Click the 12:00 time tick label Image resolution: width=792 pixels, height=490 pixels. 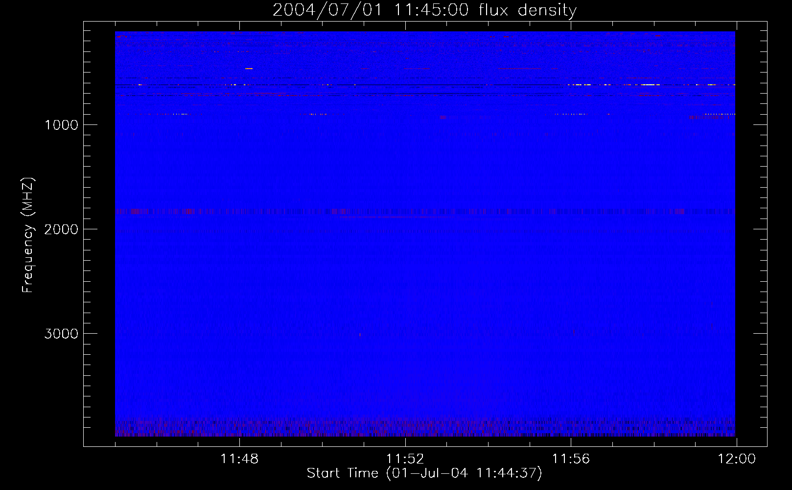[737, 459]
